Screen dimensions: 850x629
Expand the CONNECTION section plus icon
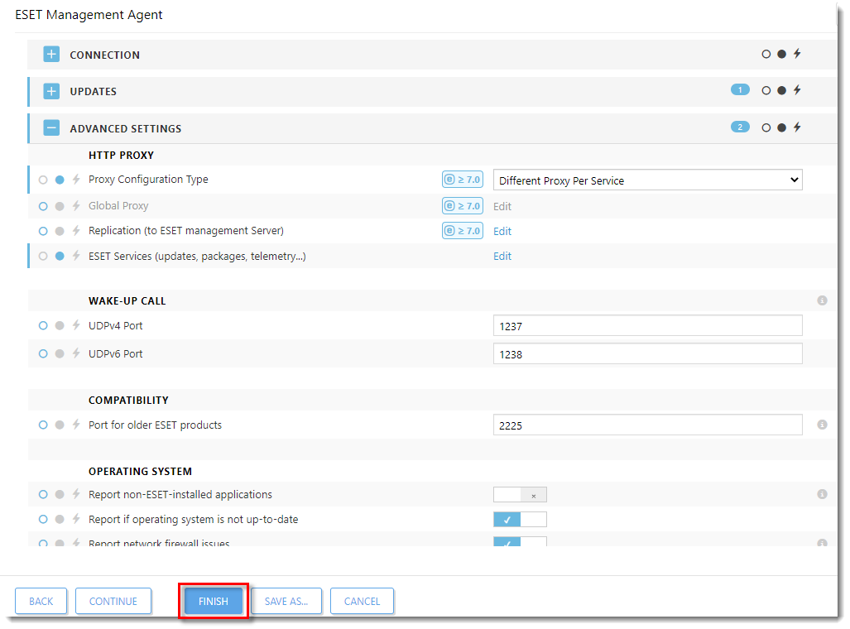(51, 55)
